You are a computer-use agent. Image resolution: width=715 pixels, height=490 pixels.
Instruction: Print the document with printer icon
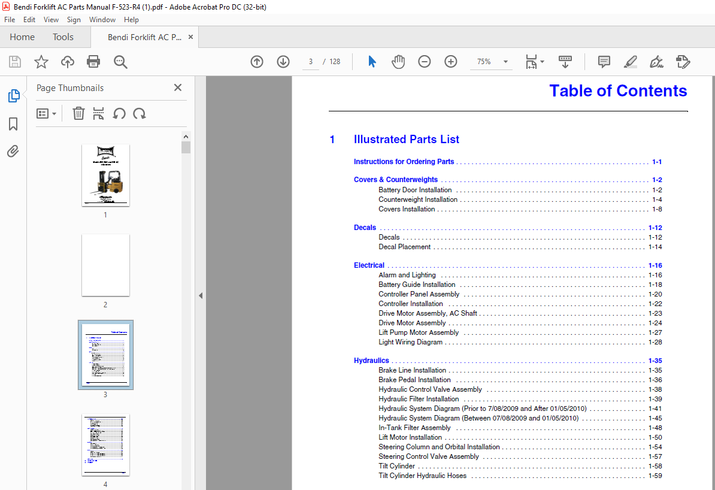click(93, 62)
